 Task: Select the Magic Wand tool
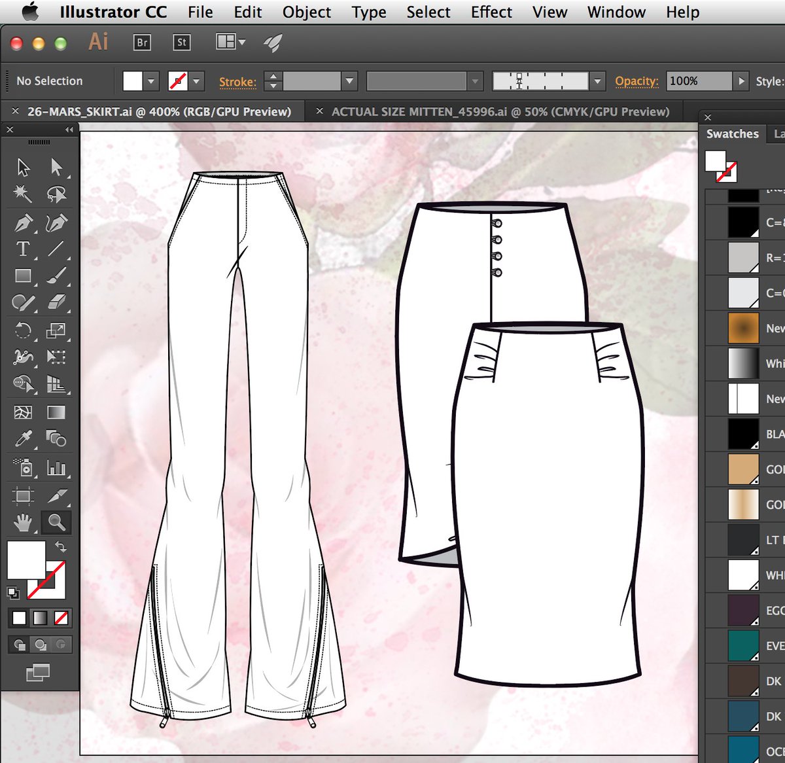(24, 194)
